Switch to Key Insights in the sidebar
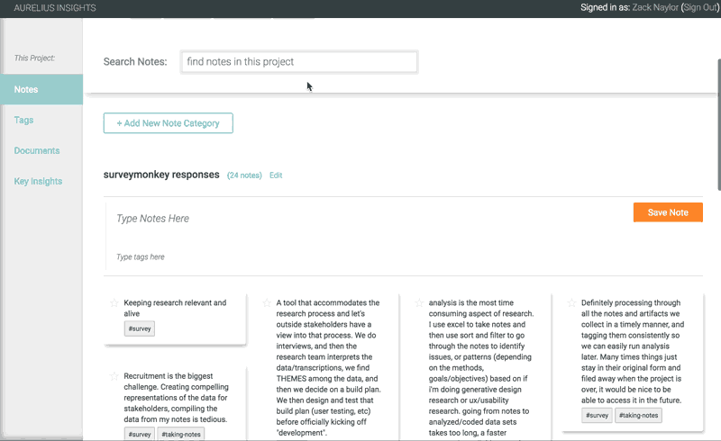 [39, 181]
